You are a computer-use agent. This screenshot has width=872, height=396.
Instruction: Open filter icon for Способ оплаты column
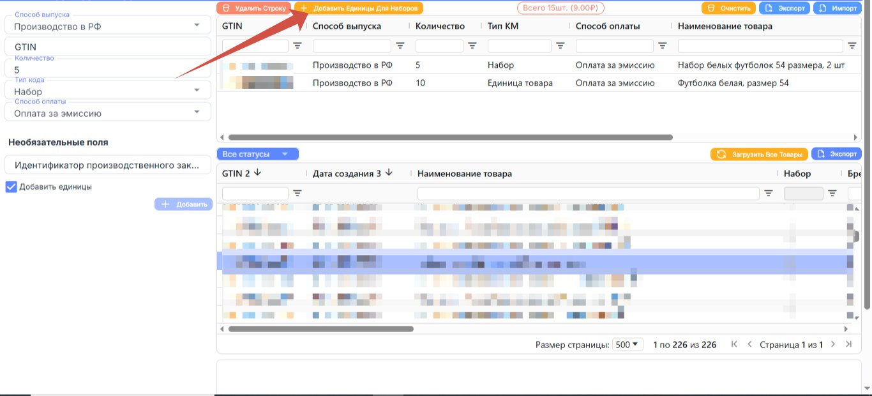click(663, 46)
